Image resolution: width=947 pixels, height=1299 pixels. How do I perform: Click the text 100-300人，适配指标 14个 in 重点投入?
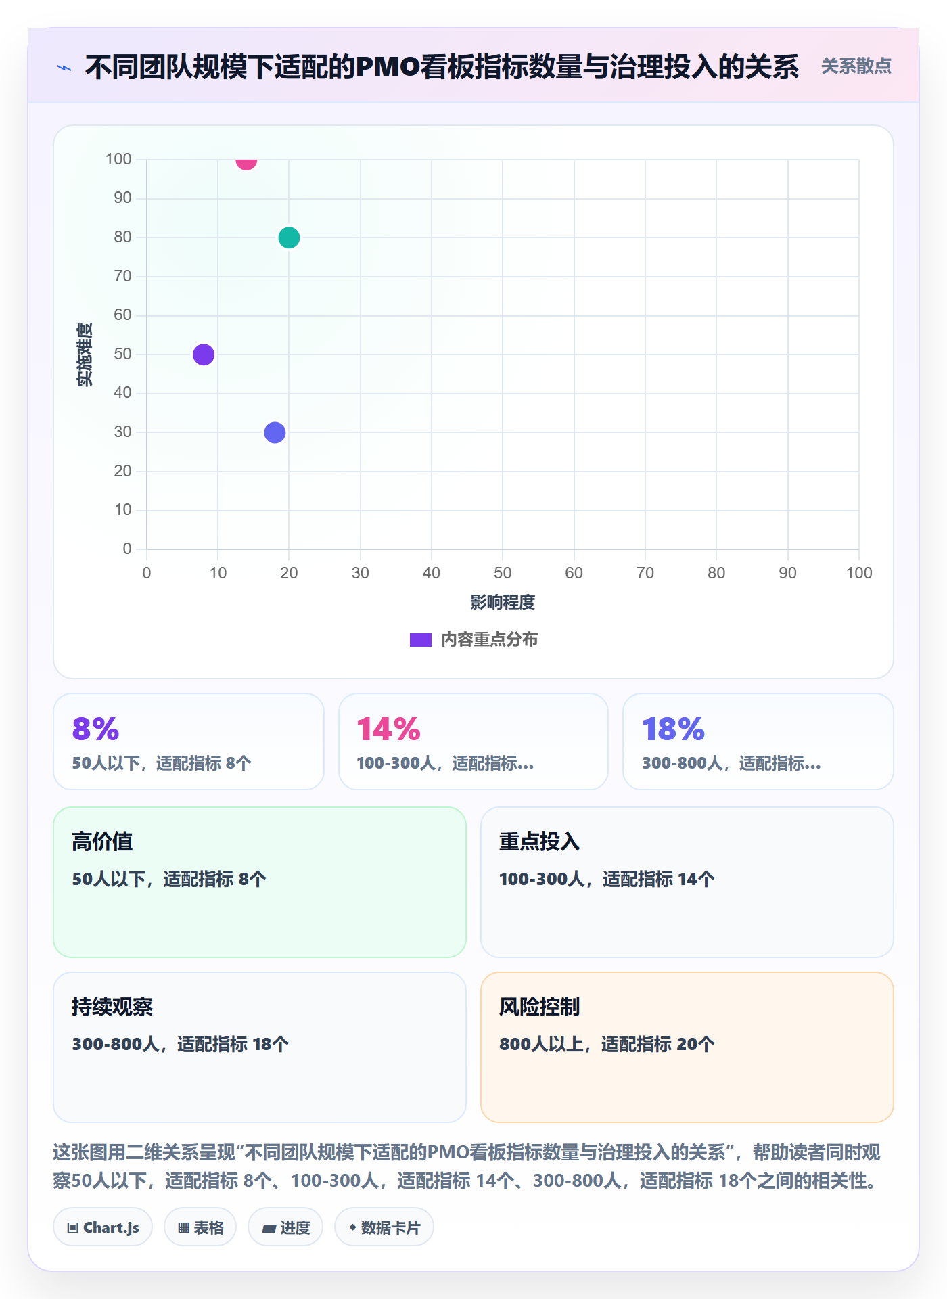click(607, 879)
